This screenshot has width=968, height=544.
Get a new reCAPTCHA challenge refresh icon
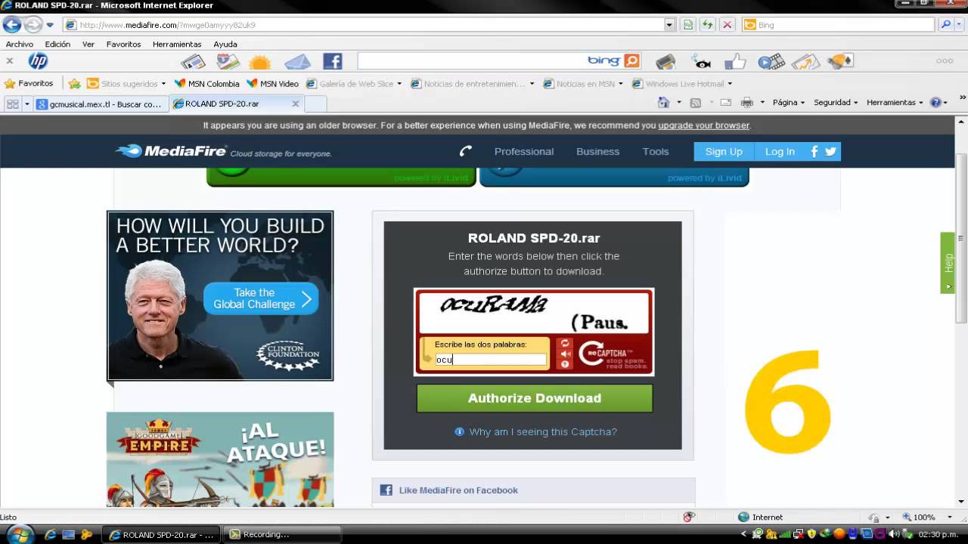pos(566,343)
